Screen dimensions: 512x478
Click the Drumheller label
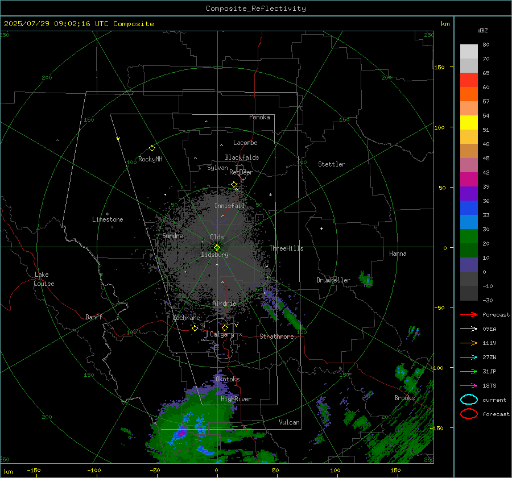click(x=333, y=280)
